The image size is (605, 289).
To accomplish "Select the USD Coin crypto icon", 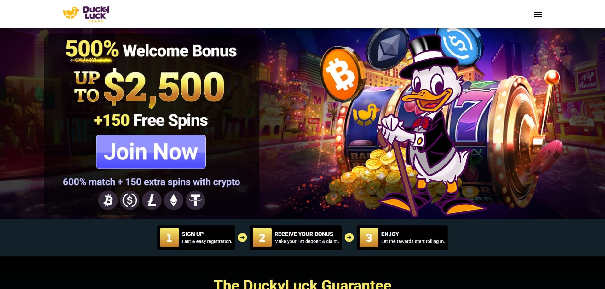I will [x=130, y=200].
